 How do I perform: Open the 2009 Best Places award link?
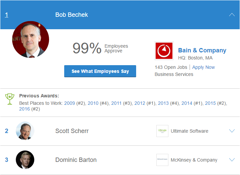click(x=70, y=103)
